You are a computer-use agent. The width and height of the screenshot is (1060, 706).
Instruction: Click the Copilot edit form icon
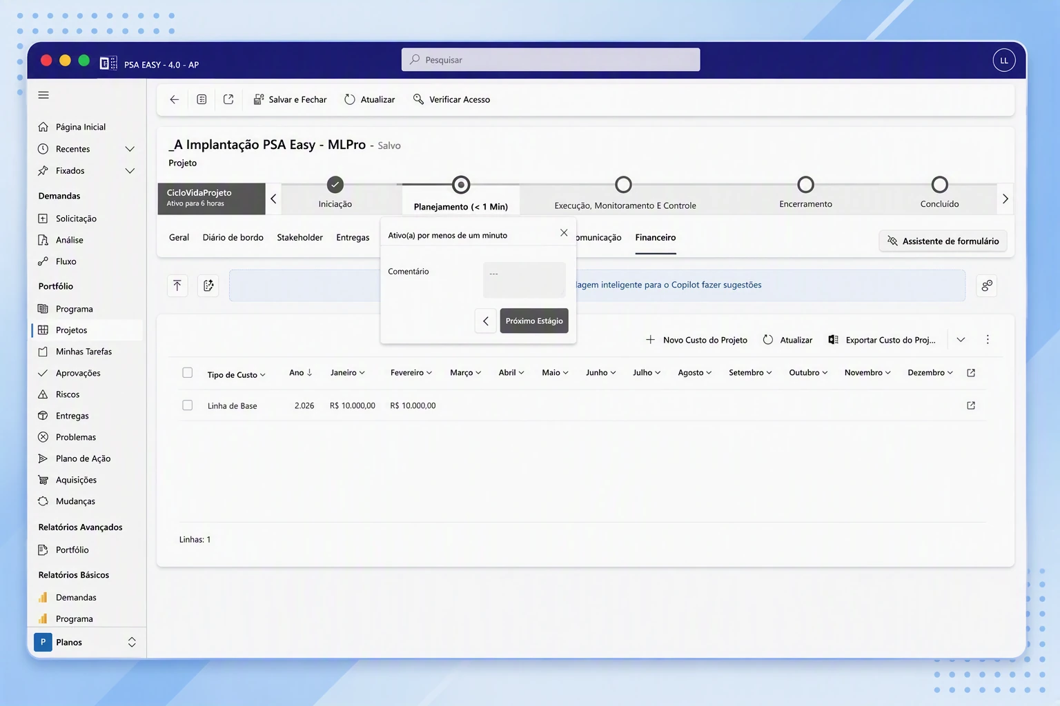tap(208, 285)
